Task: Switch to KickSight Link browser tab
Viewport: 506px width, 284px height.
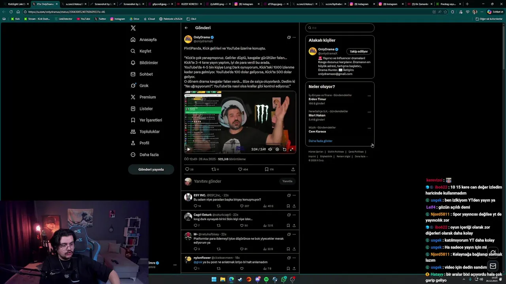Action: pos(15,4)
